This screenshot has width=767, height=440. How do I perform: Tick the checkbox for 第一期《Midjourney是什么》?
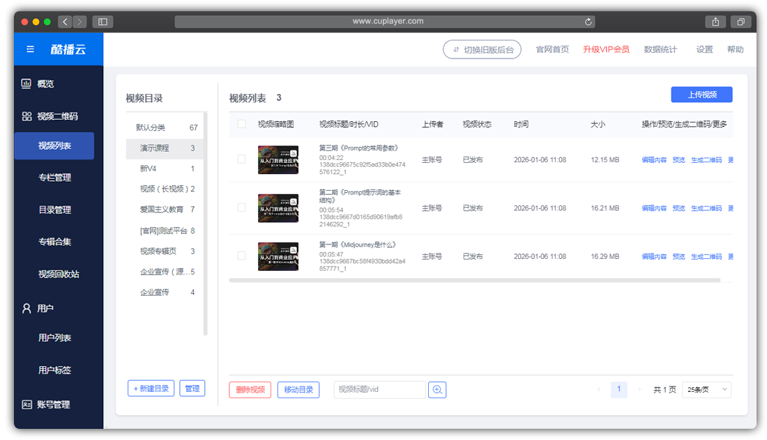pyautogui.click(x=241, y=256)
